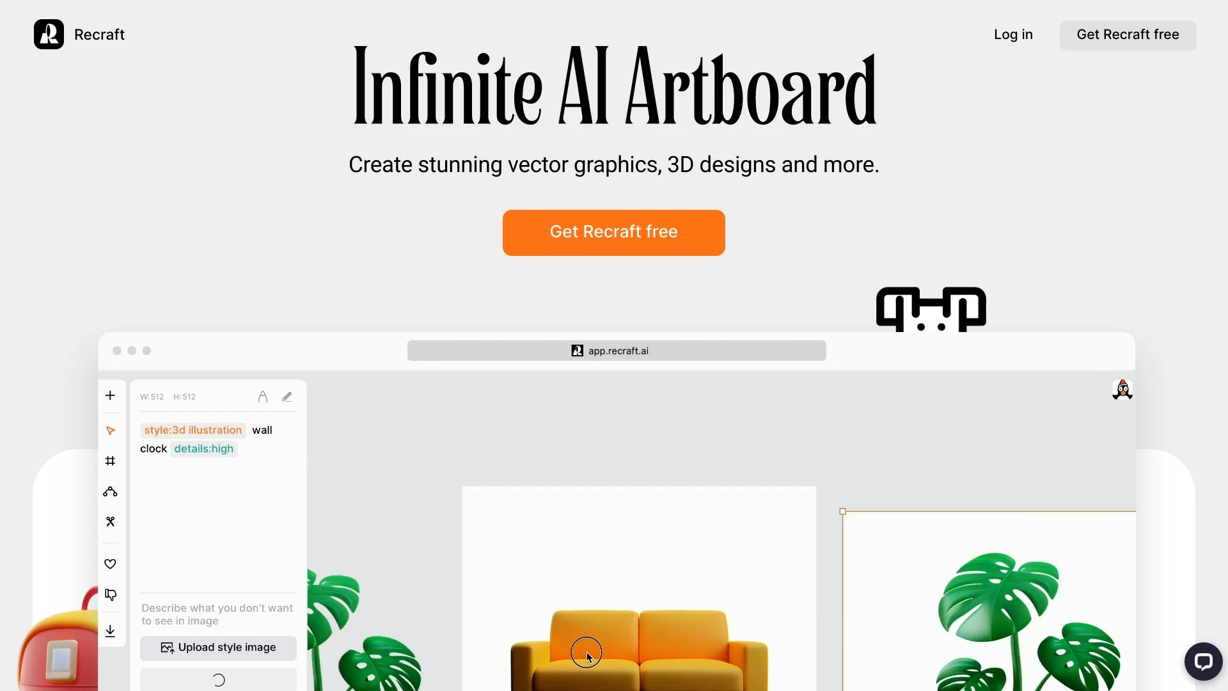Image resolution: width=1228 pixels, height=691 pixels.
Task: Click the Log in menu item
Action: [x=1013, y=34]
